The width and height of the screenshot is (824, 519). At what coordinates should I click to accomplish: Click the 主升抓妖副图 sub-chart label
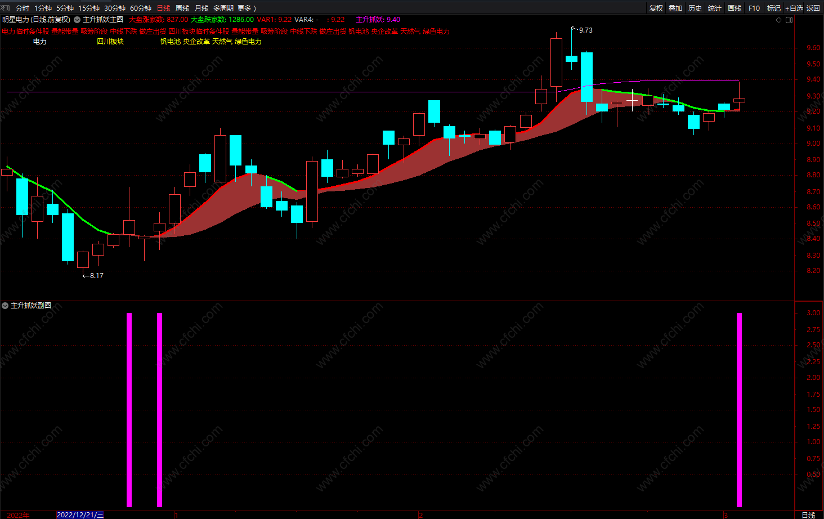31,306
